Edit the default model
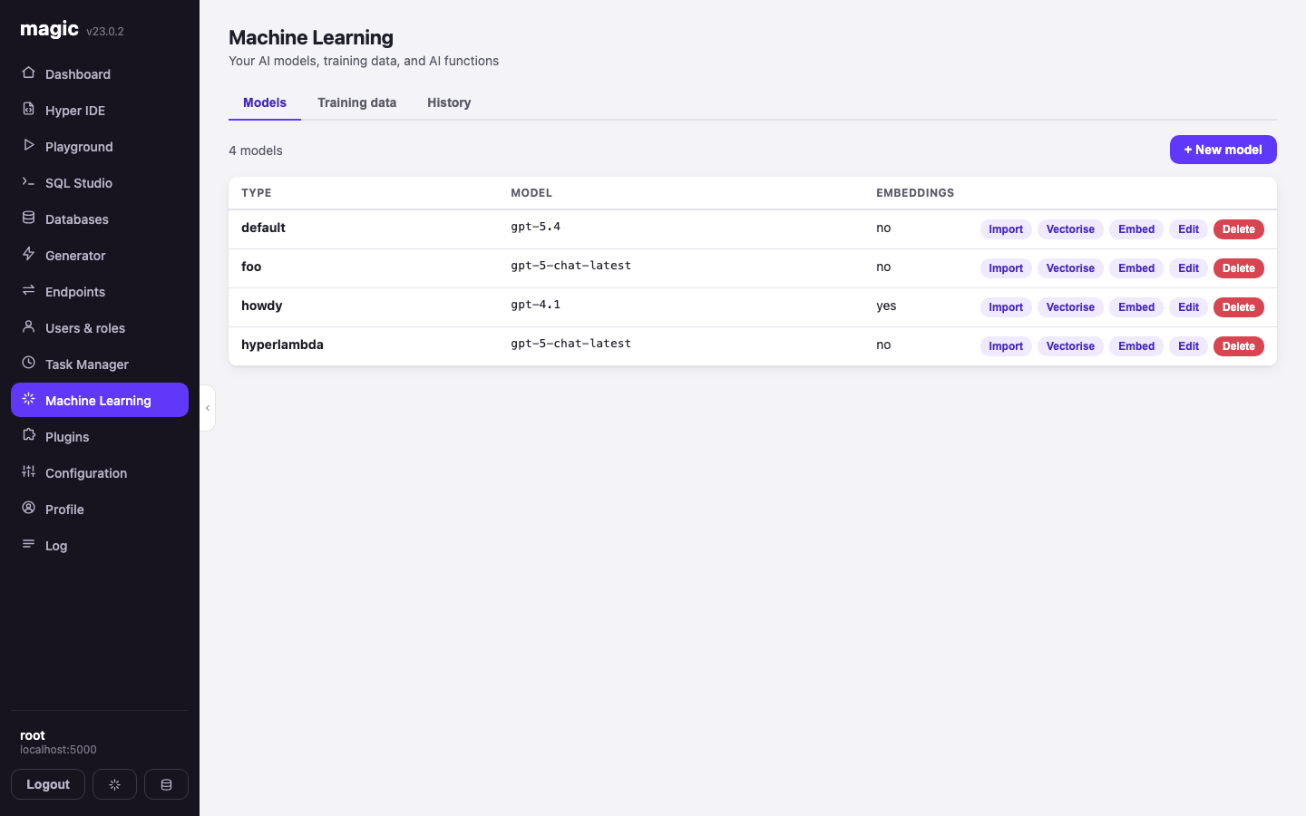Screen dimensions: 1306x816 pyautogui.click(x=1188, y=229)
